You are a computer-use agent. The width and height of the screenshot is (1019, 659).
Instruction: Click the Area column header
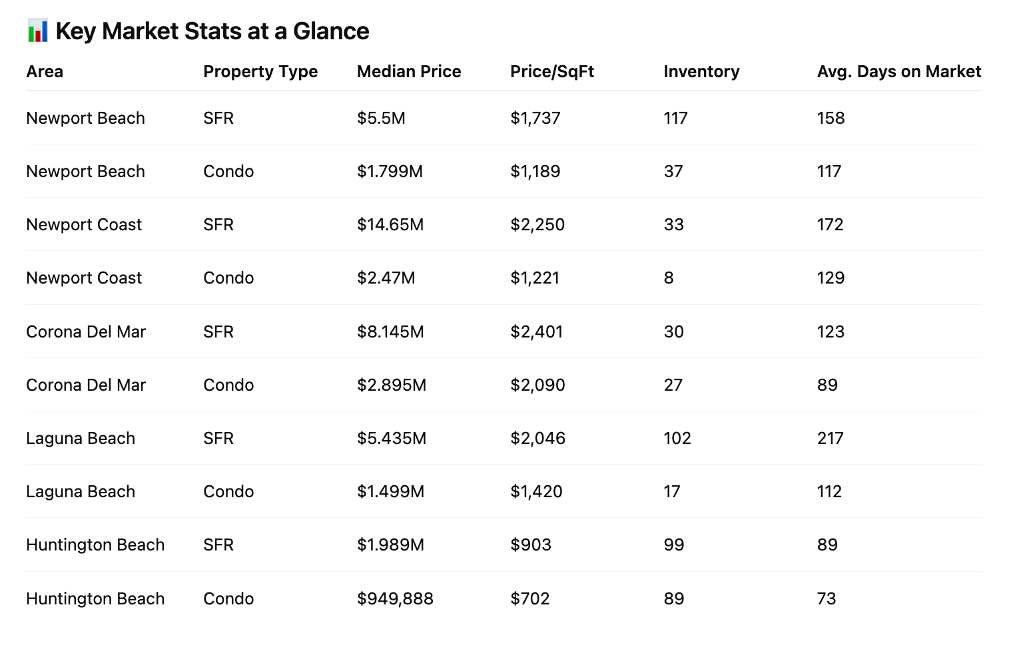[45, 71]
